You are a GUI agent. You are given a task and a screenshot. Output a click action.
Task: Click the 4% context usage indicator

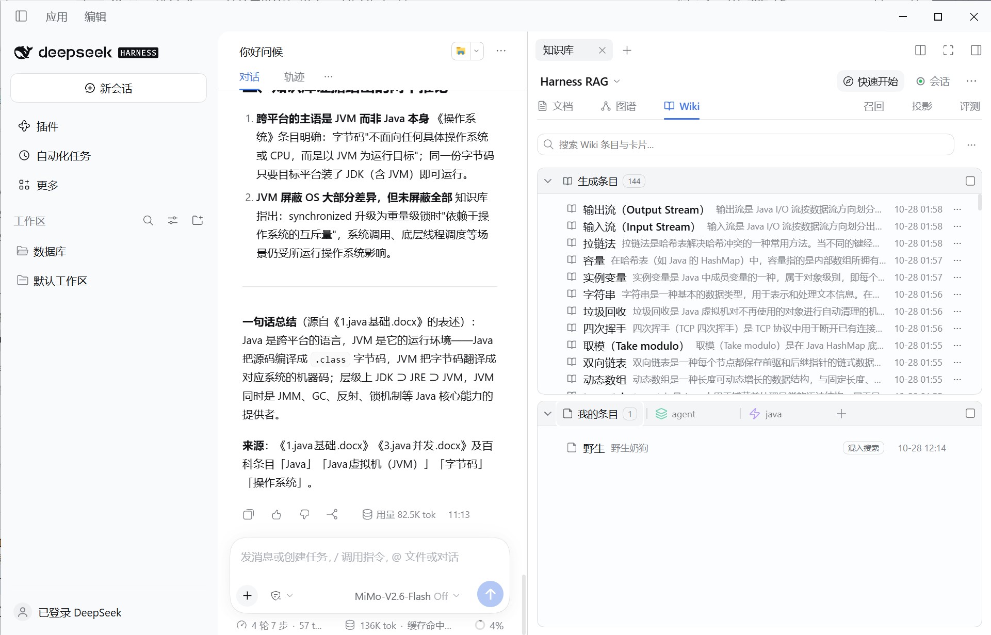click(489, 625)
